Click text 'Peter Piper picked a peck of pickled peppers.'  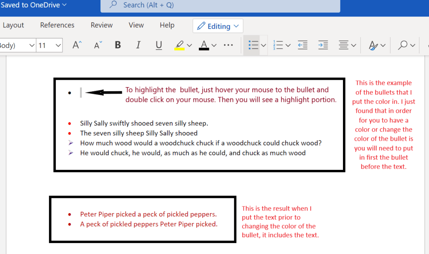click(x=148, y=214)
